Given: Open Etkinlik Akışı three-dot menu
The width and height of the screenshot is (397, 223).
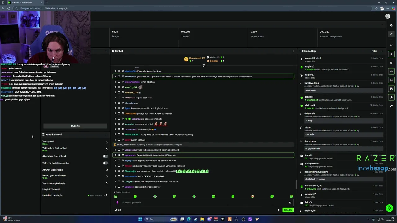Looking at the screenshot, I should pyautogui.click(x=382, y=51).
